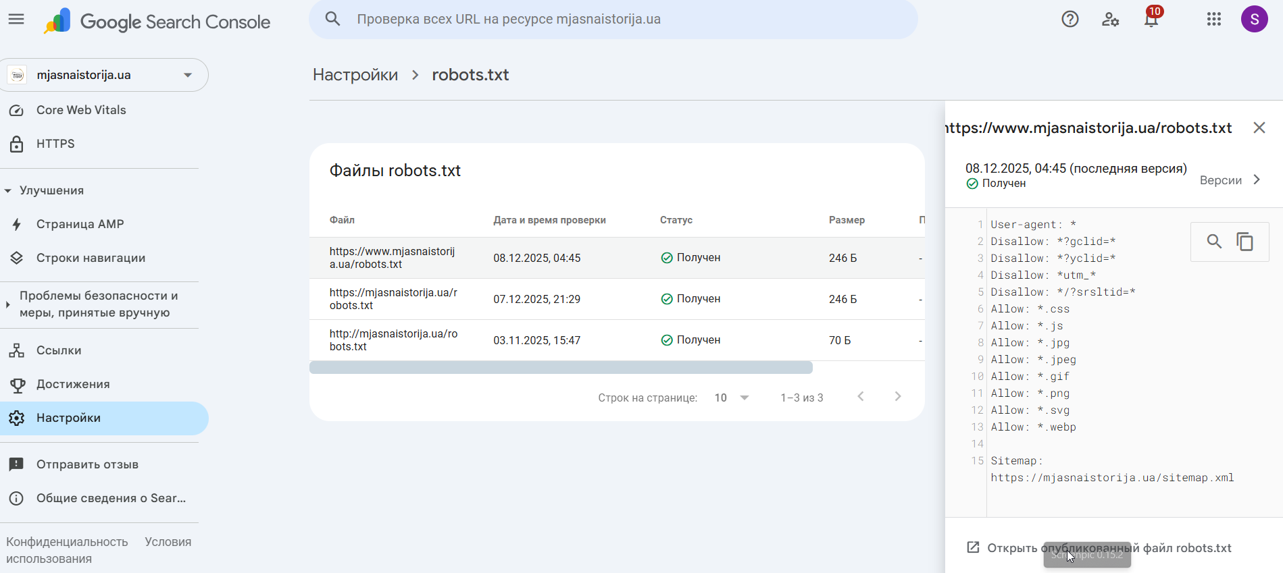Click the 'User-agent: *' line
Viewport: 1283px width, 573px height.
pyautogui.click(x=1034, y=225)
